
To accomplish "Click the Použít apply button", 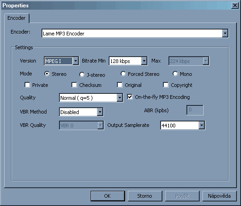I will pyautogui.click(x=182, y=196).
